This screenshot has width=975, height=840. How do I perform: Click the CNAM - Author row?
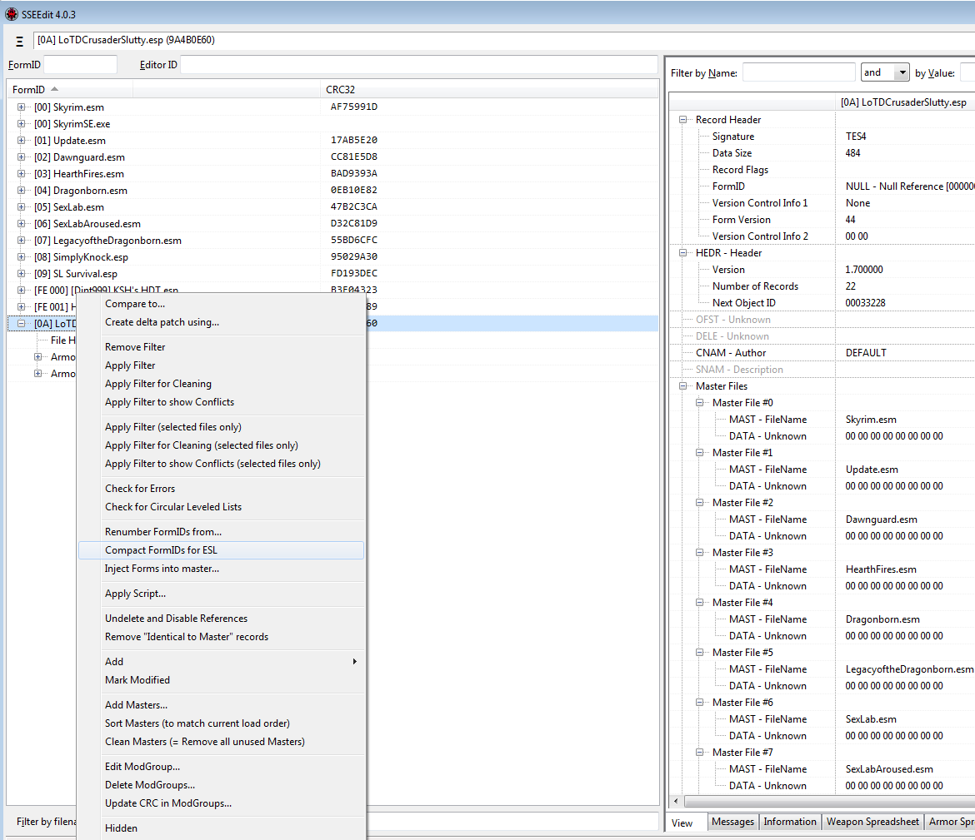pos(822,353)
